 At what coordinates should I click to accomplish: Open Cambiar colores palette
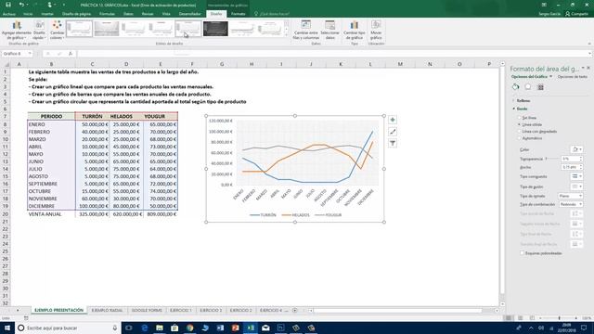(58, 31)
